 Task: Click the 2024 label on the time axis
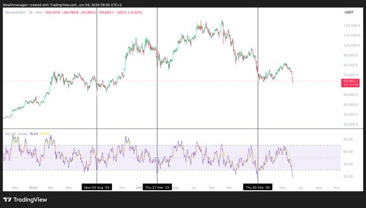pyautogui.click(x=33, y=188)
